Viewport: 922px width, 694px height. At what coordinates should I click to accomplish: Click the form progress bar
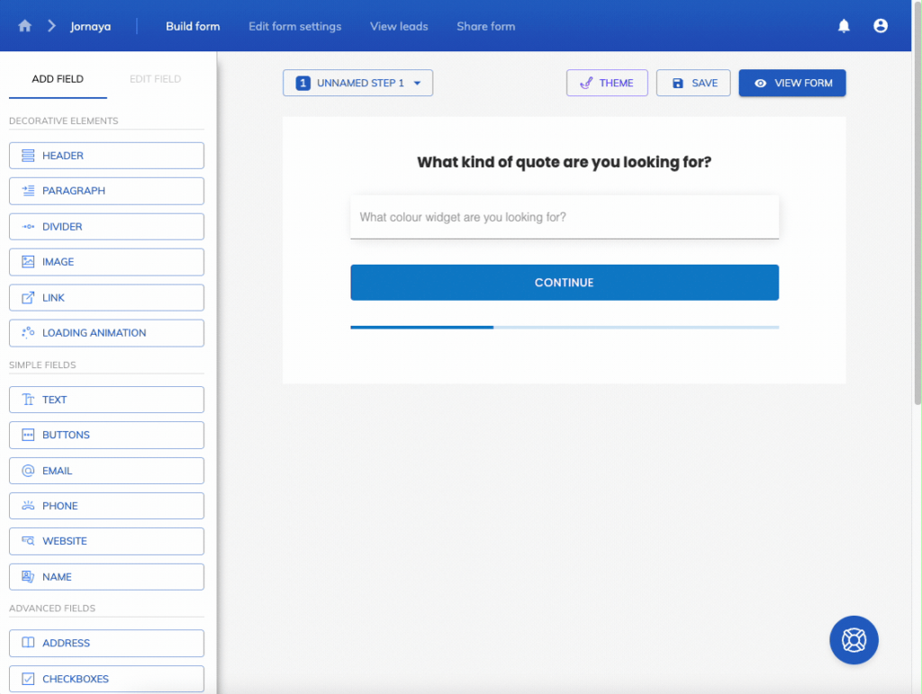(x=565, y=328)
